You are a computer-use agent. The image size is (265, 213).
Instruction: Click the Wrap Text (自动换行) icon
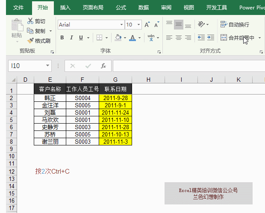coord(224,24)
